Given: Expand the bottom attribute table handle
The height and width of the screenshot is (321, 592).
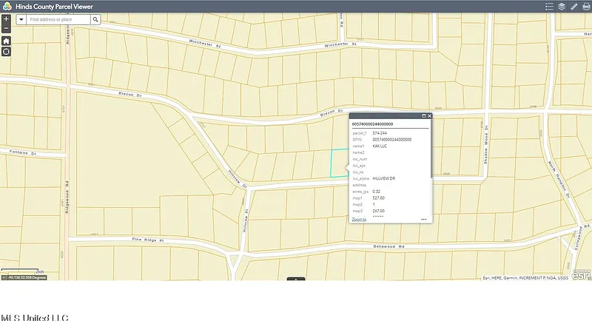Looking at the screenshot, I should [x=295, y=279].
